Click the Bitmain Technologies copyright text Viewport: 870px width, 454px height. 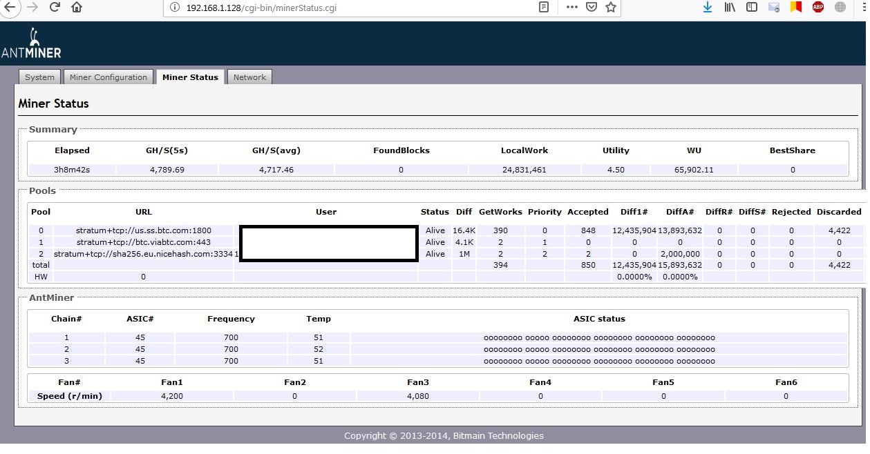coord(444,435)
